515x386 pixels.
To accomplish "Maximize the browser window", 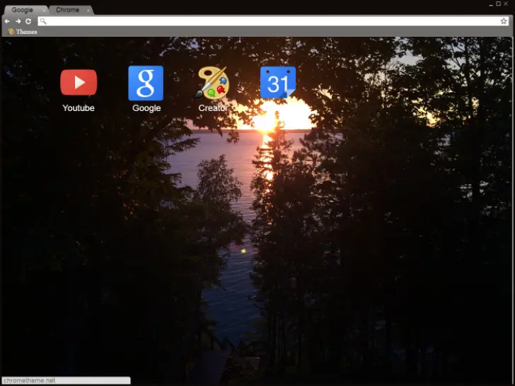I will point(498,4).
